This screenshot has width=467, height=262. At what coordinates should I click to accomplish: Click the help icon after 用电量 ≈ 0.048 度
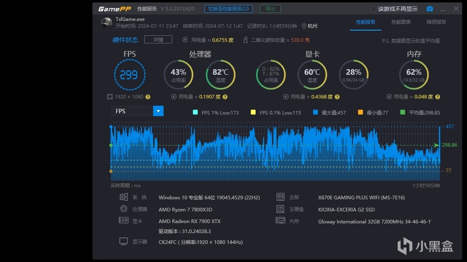coord(437,97)
